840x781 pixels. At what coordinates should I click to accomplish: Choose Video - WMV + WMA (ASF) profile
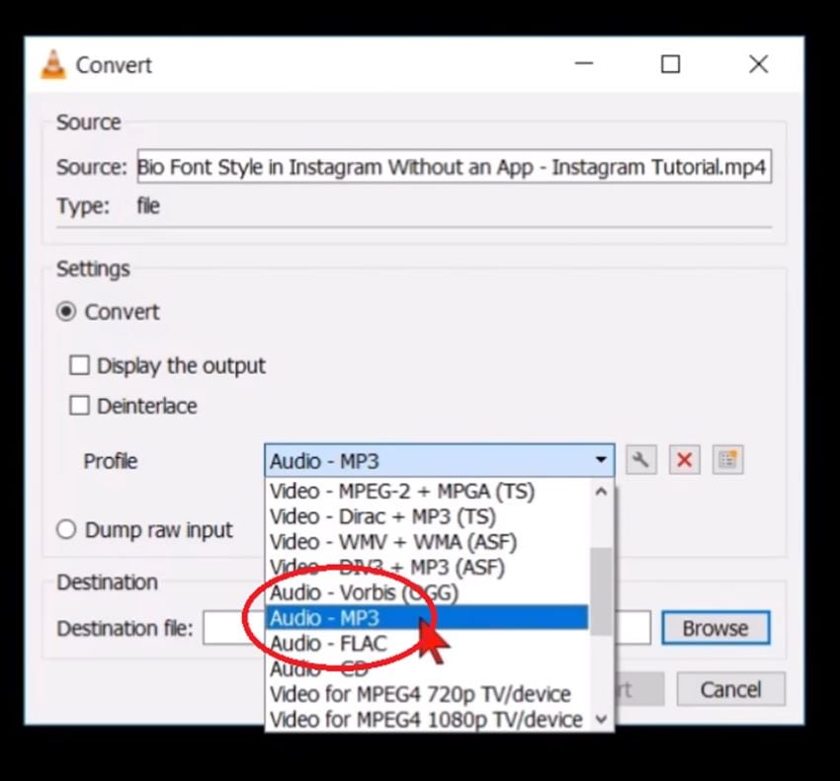[x=428, y=542]
